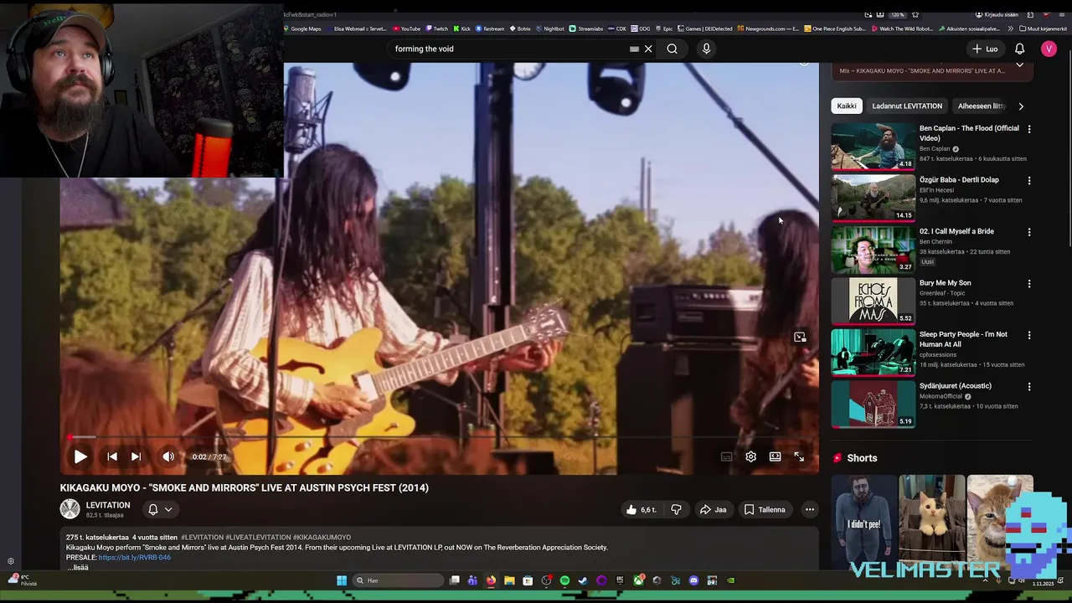Toggle subtitles on the video player

click(726, 456)
